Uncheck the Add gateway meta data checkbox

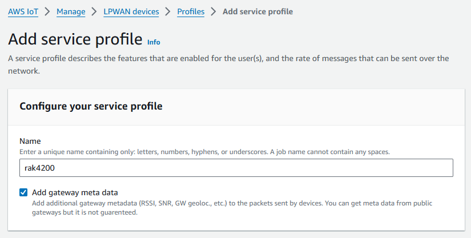(x=23, y=192)
